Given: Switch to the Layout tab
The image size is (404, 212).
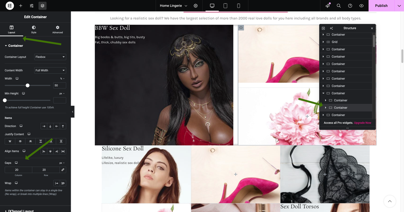Looking at the screenshot, I should pyautogui.click(x=12, y=30).
